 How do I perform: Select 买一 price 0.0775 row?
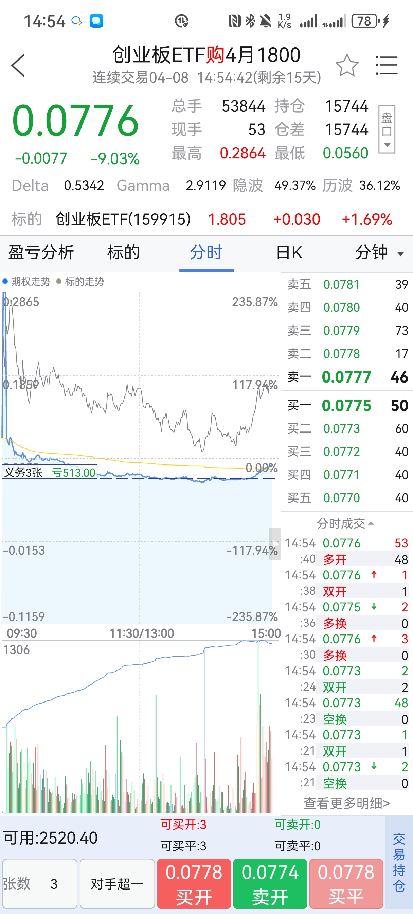[x=347, y=405]
